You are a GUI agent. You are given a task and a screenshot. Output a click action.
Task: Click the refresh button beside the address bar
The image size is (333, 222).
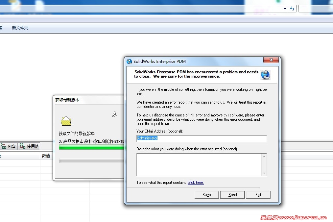tap(292, 9)
